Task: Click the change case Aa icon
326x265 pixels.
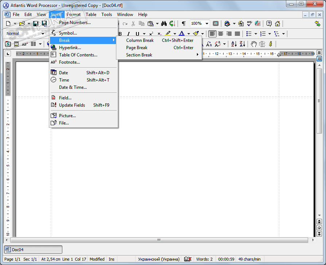Action: [209, 44]
